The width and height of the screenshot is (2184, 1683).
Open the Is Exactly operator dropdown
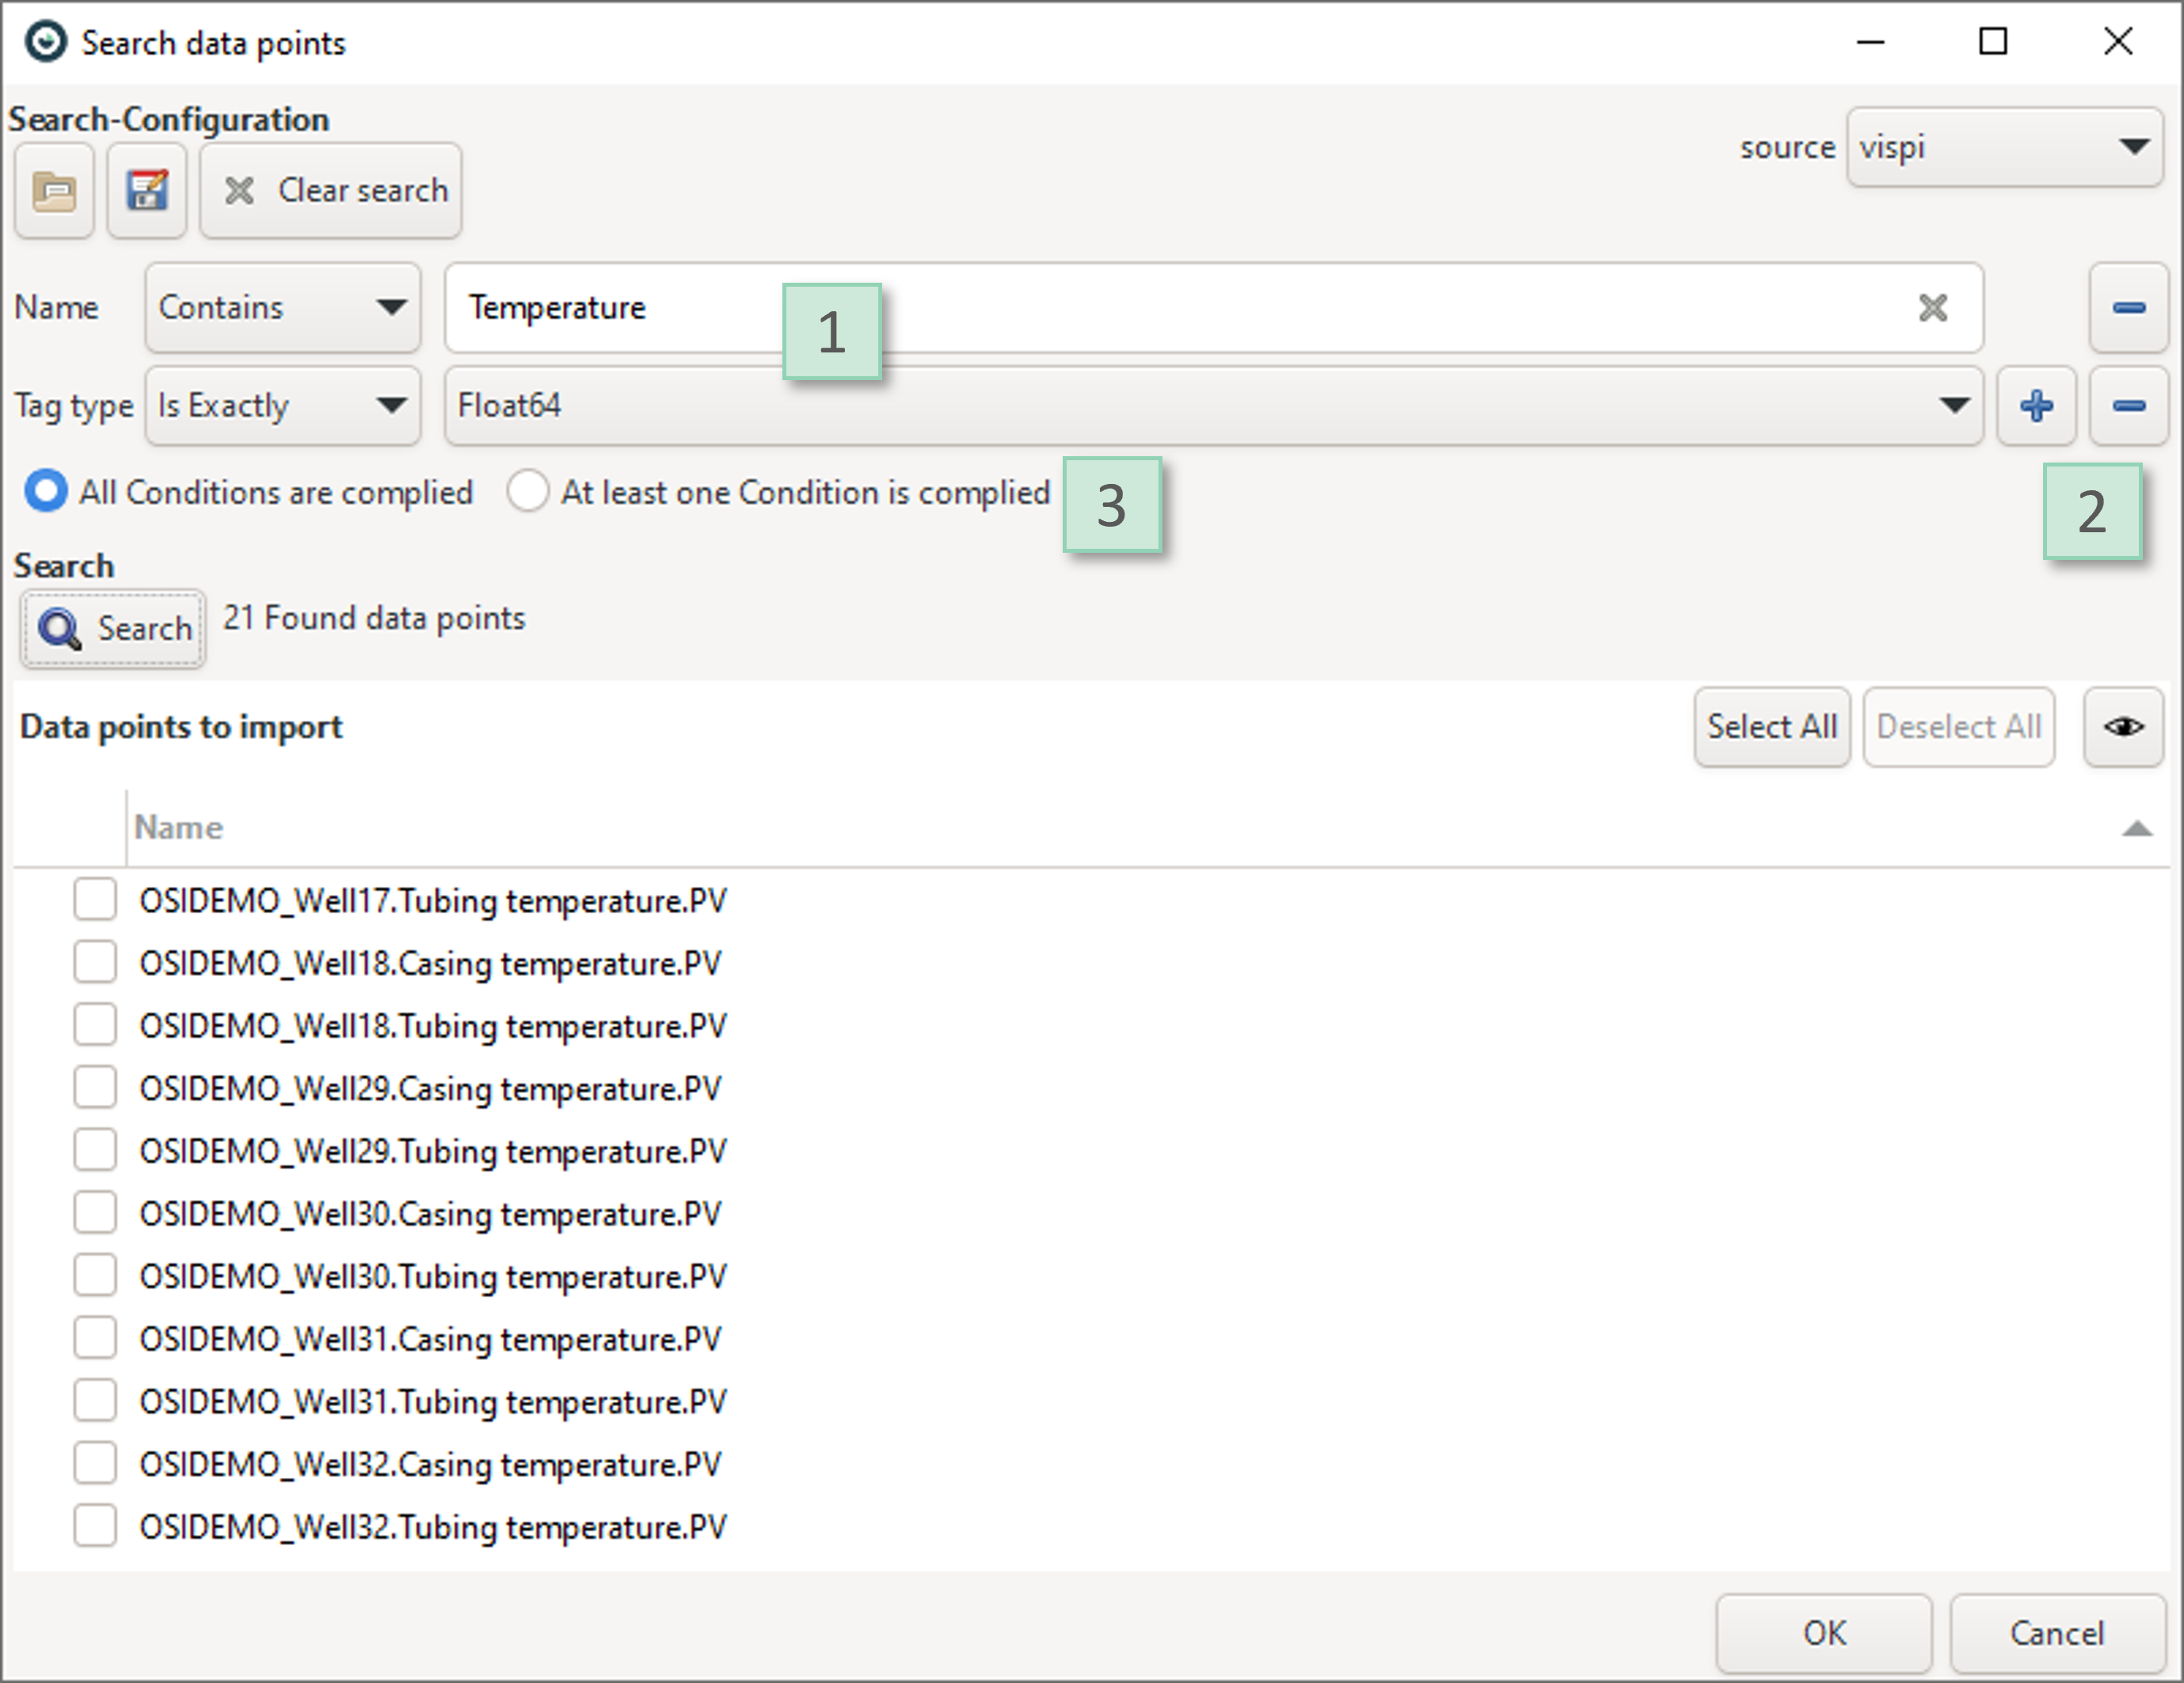[282, 405]
